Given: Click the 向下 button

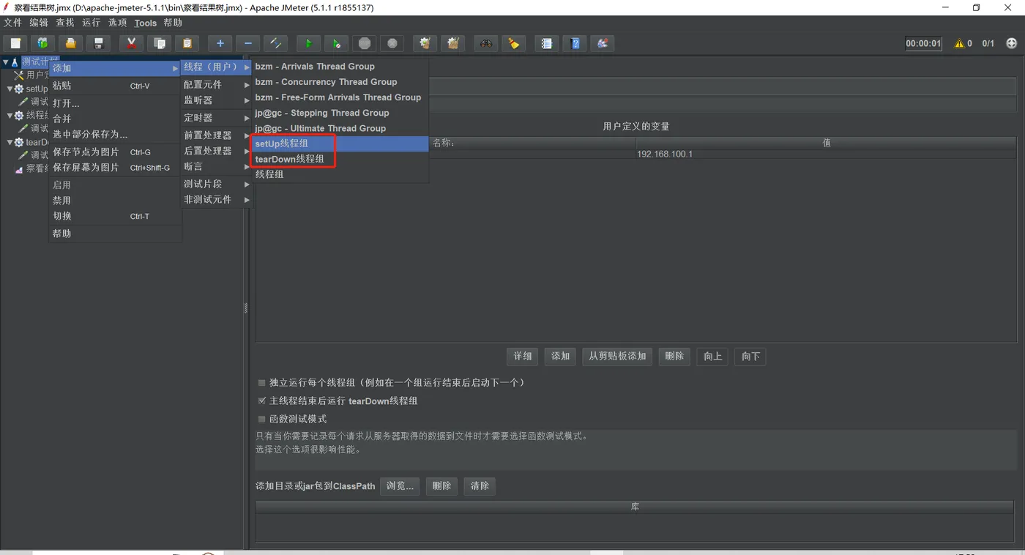Looking at the screenshot, I should (x=750, y=357).
